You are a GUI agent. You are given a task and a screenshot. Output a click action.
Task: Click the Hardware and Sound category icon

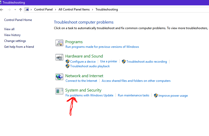click(59, 57)
